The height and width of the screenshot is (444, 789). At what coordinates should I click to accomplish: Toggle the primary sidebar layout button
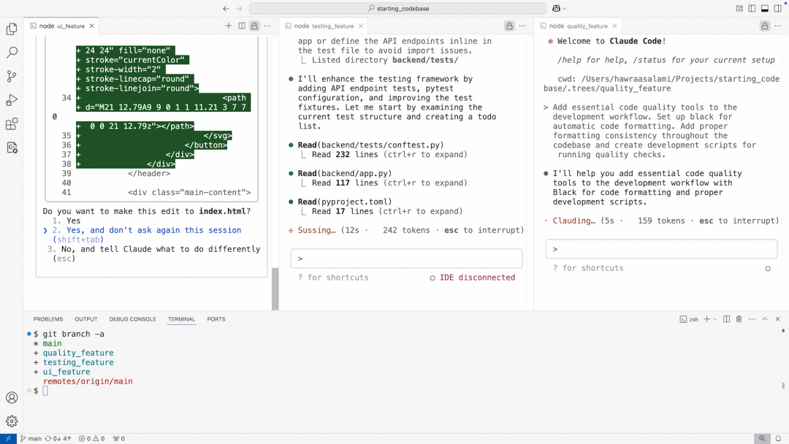[752, 9]
